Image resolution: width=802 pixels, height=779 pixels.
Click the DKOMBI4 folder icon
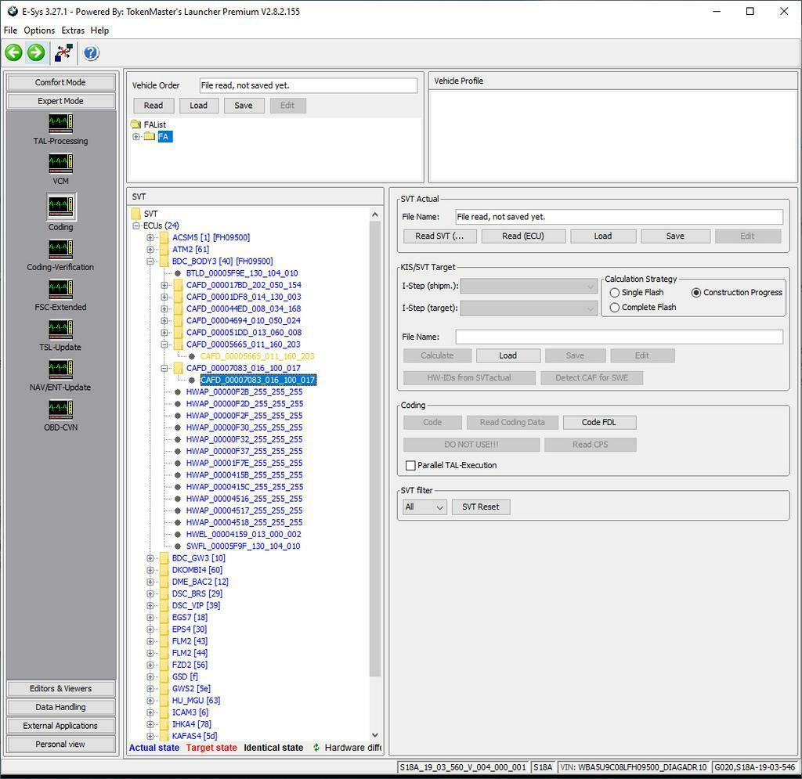164,570
